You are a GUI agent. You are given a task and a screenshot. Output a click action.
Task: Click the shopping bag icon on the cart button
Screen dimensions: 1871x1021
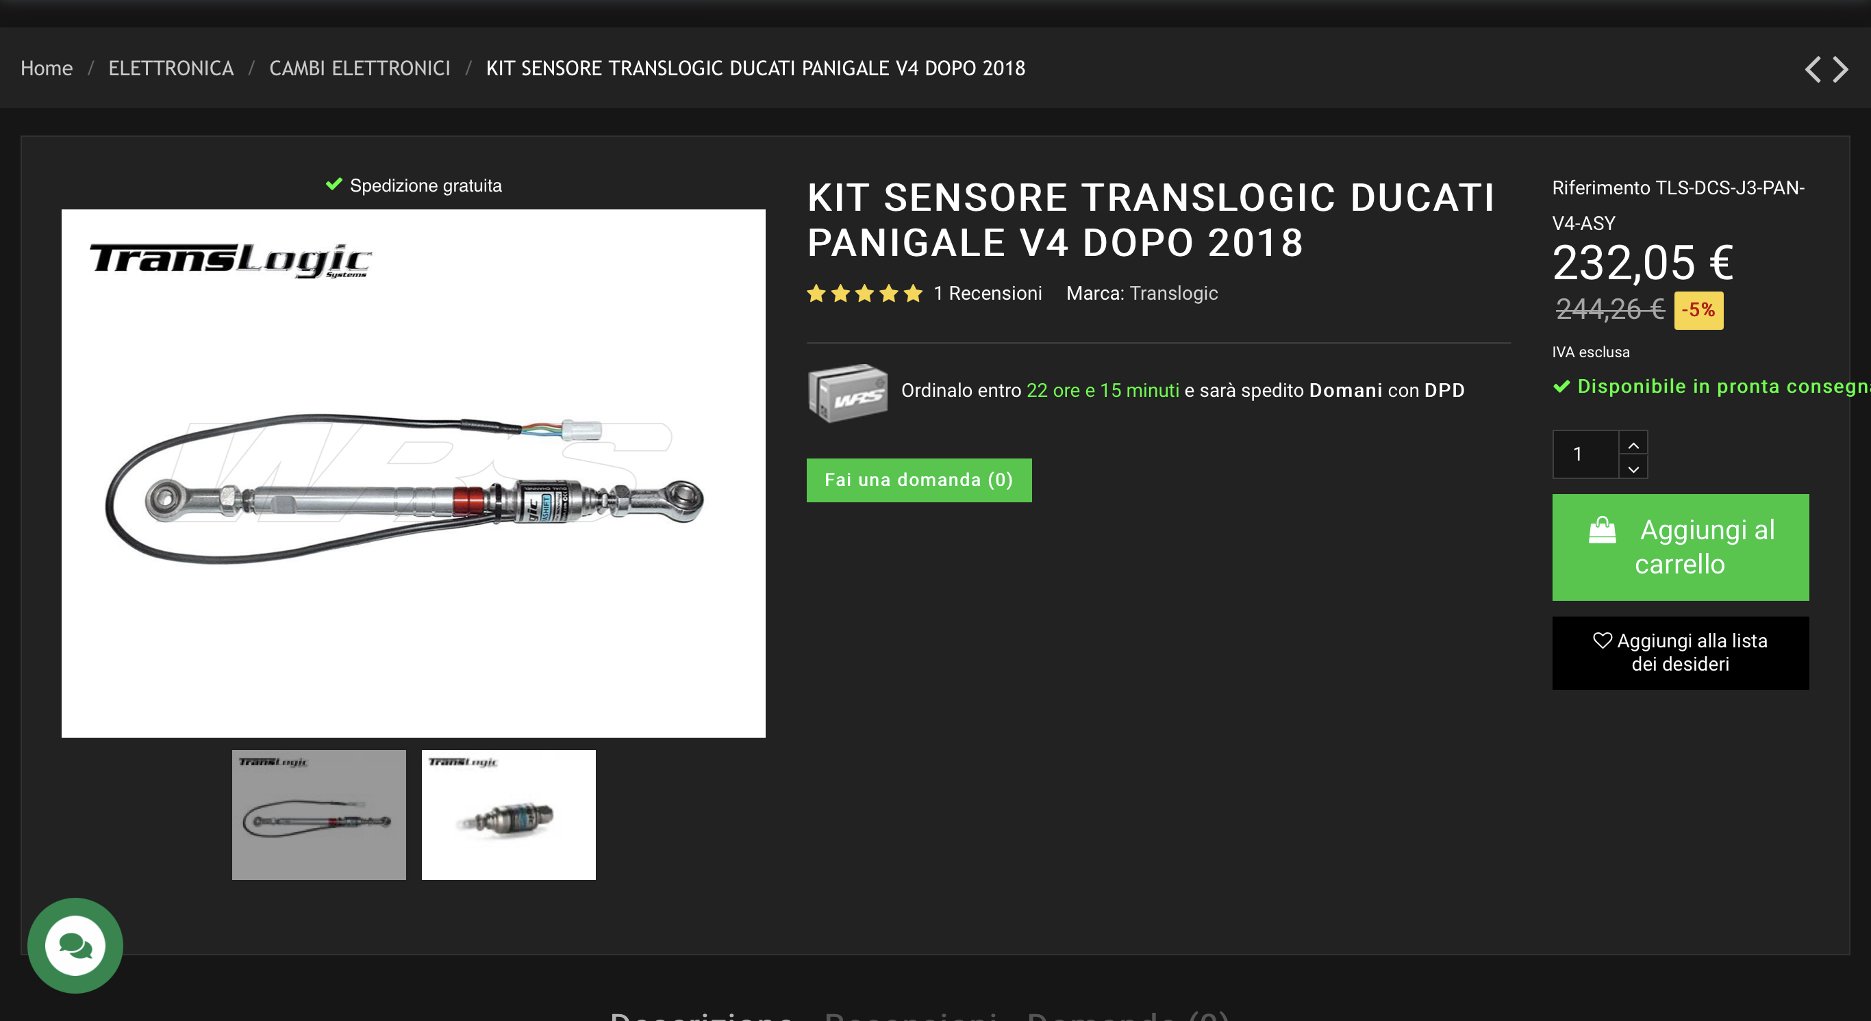[x=1602, y=530]
